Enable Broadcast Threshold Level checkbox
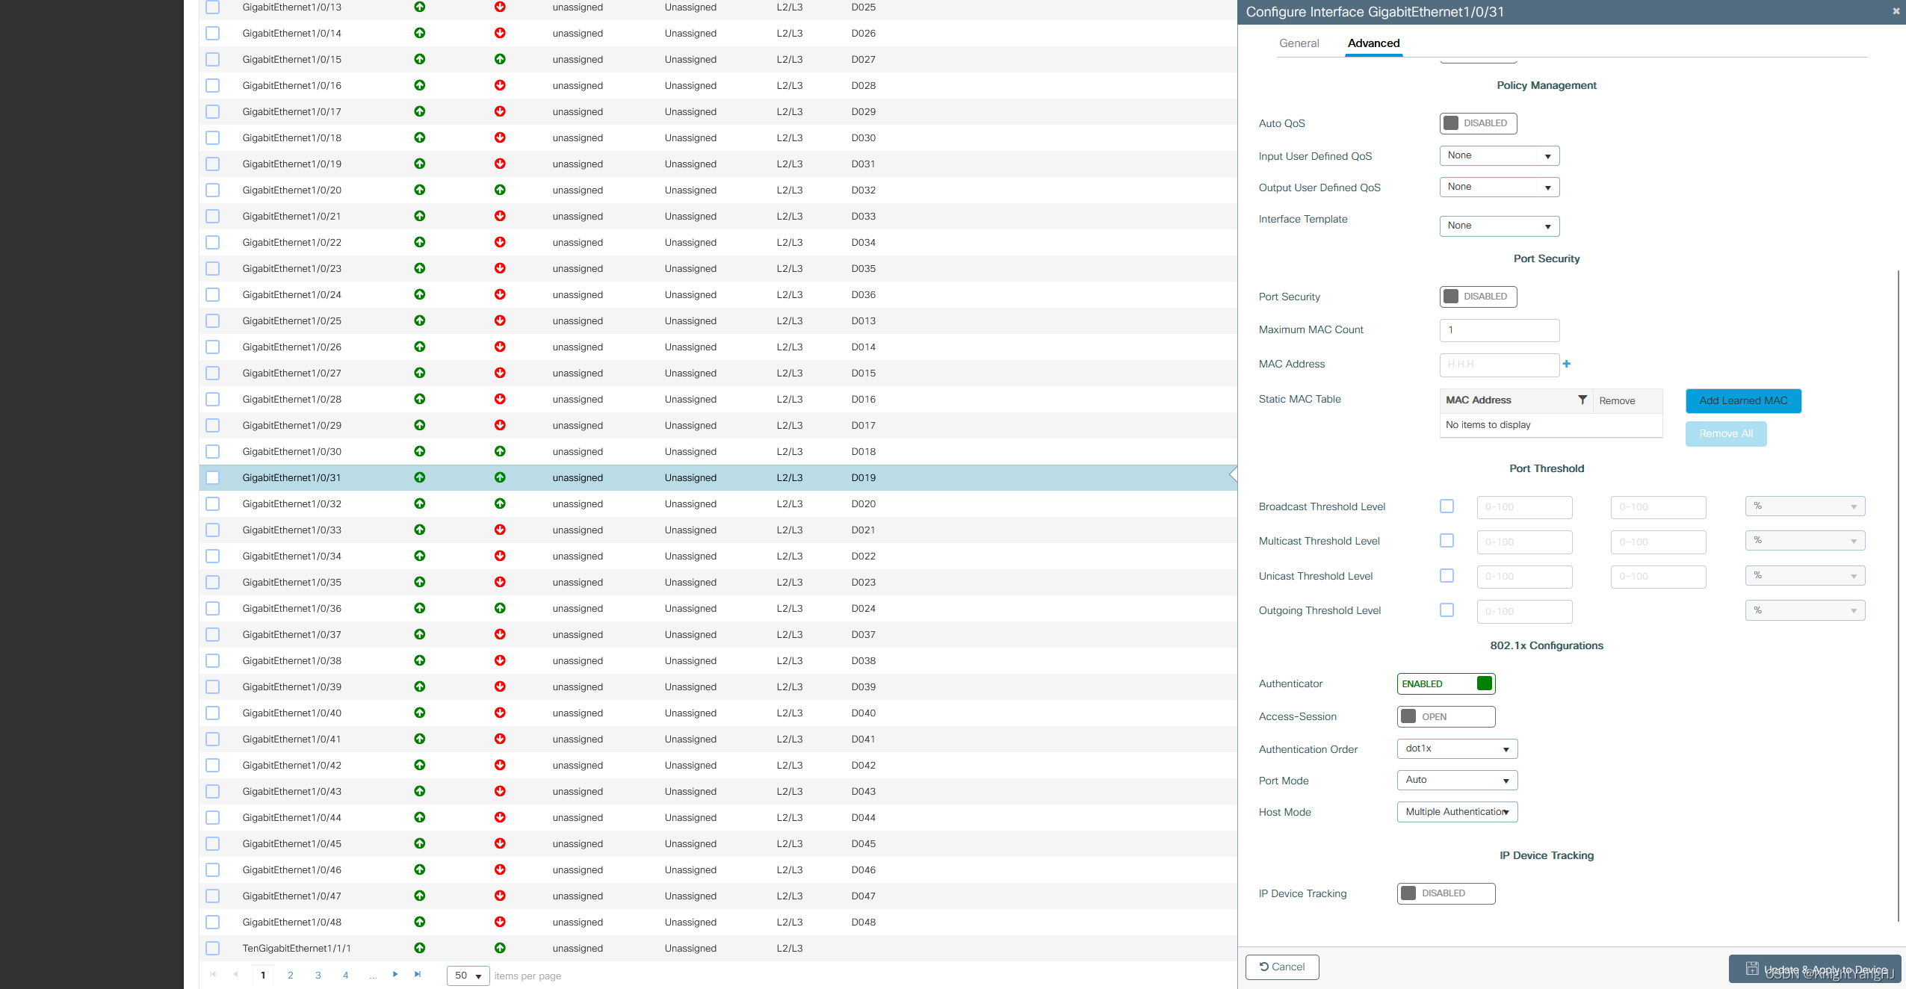The height and width of the screenshot is (989, 1906). click(1446, 506)
